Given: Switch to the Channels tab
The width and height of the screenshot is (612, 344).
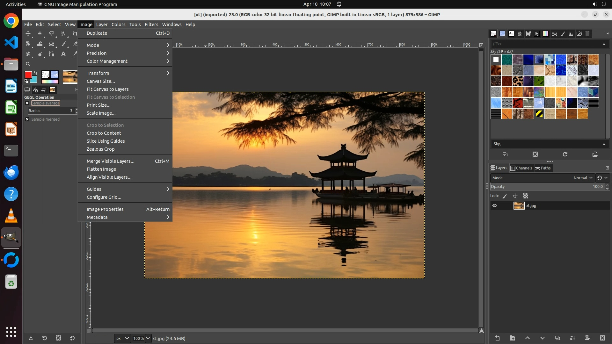Looking at the screenshot, I should coord(521,168).
